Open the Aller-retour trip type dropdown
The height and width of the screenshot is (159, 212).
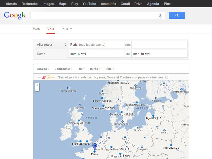pyautogui.click(x=51, y=45)
